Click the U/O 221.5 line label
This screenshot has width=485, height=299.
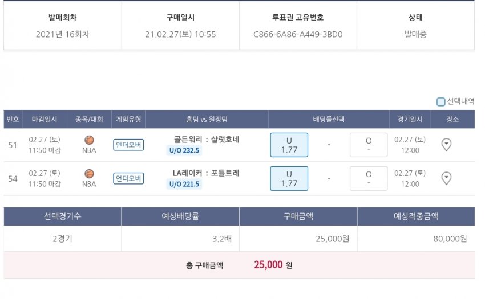[x=184, y=184]
